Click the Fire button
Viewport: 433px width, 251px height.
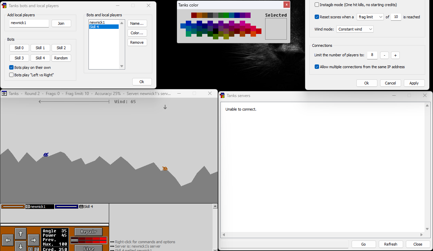pyautogui.click(x=88, y=248)
